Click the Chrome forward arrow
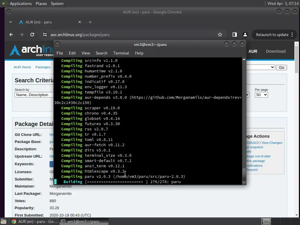This screenshot has width=300, height=225. click(x=22, y=35)
